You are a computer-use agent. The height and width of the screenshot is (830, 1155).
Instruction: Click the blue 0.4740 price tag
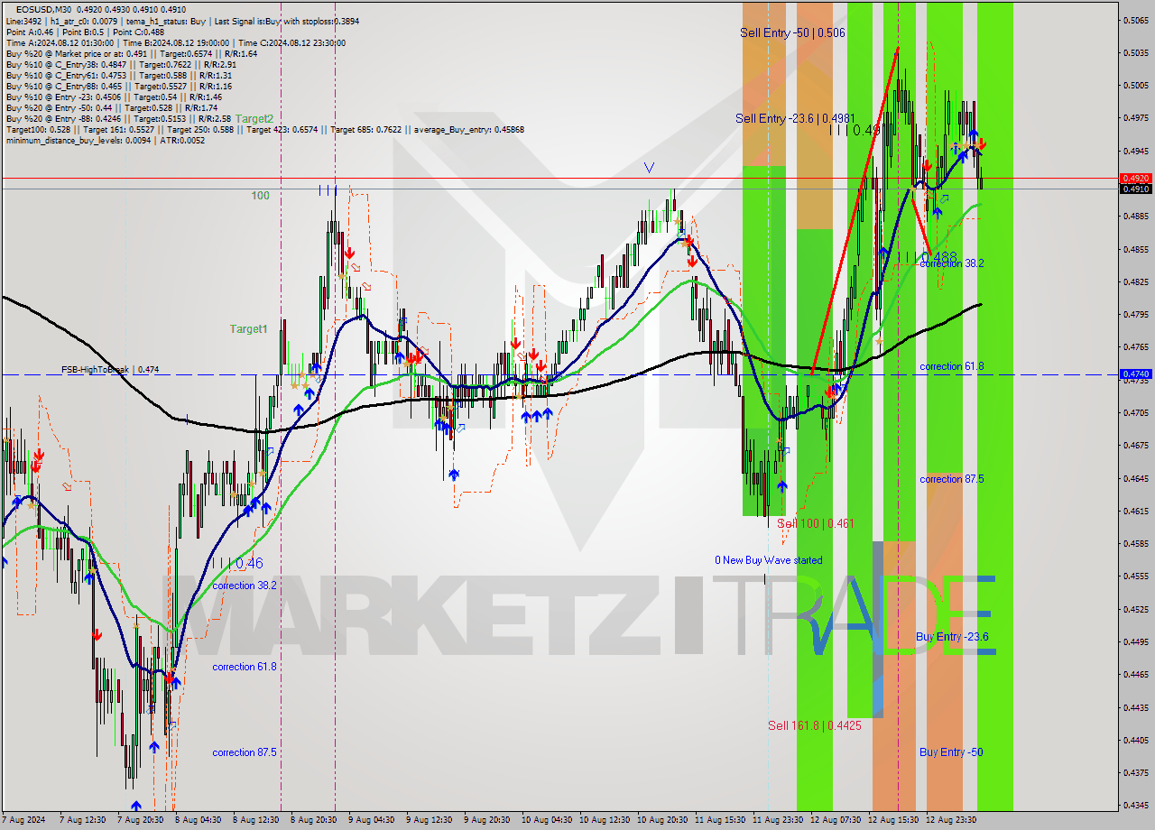coord(1135,373)
